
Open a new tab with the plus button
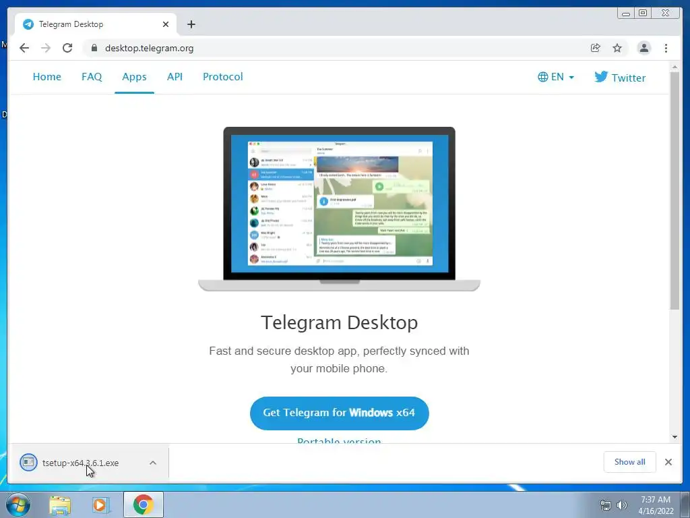pyautogui.click(x=191, y=24)
